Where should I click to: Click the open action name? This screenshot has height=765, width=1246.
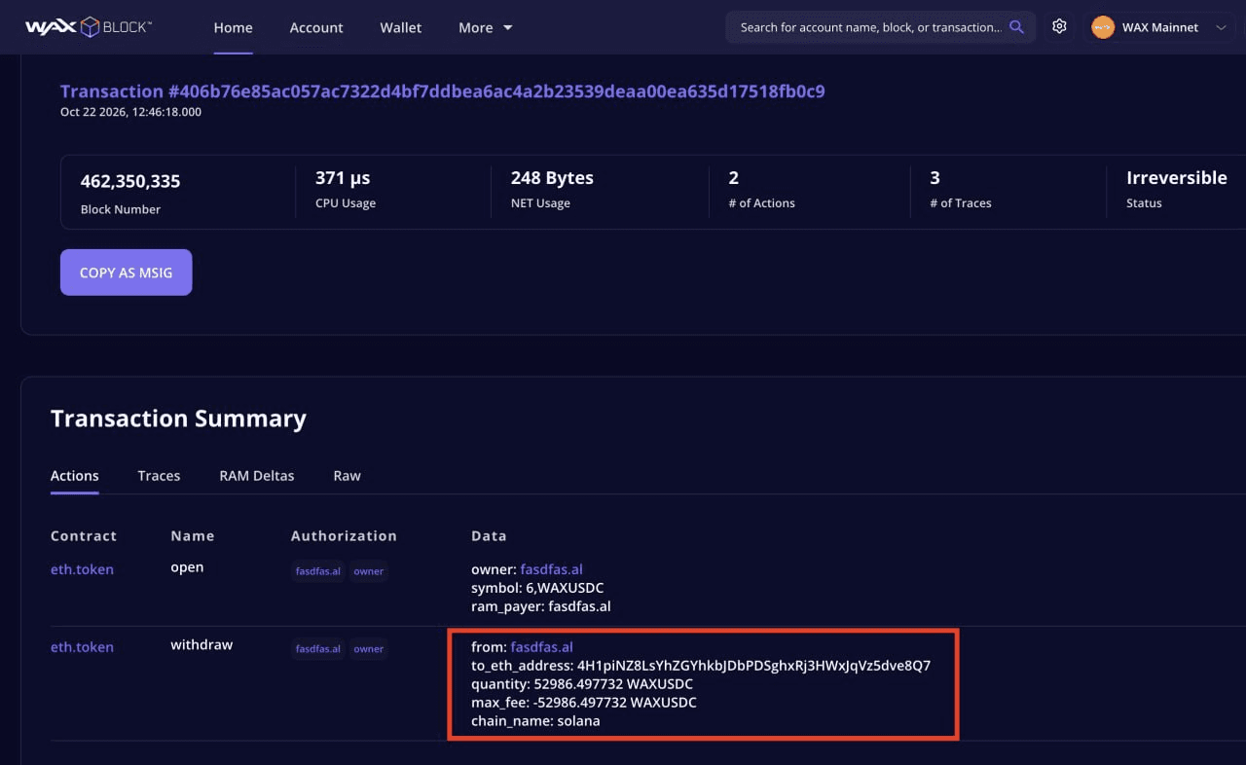coord(187,567)
